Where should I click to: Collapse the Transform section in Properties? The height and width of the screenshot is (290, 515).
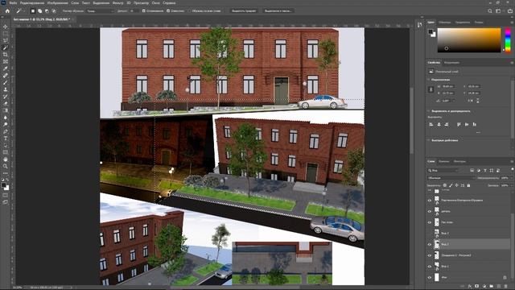coord(429,80)
